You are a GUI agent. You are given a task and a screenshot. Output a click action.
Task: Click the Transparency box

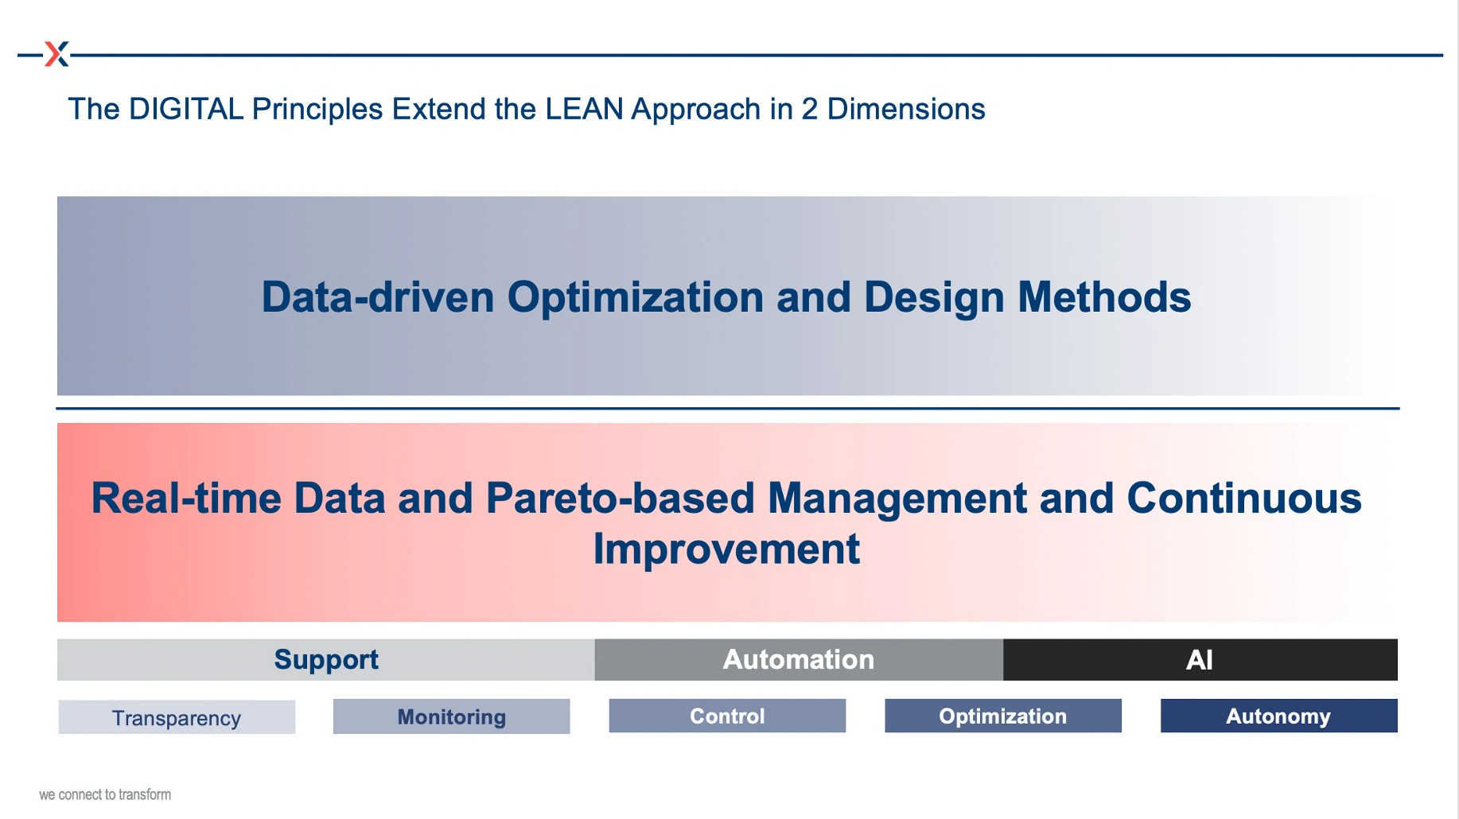click(177, 717)
